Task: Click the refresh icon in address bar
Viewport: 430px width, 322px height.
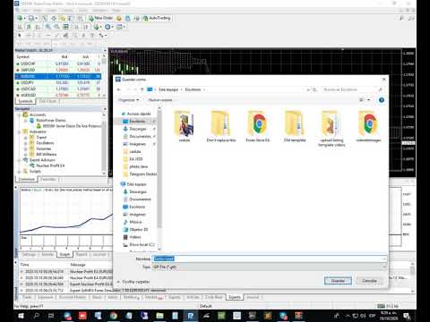Action: tap(314, 89)
